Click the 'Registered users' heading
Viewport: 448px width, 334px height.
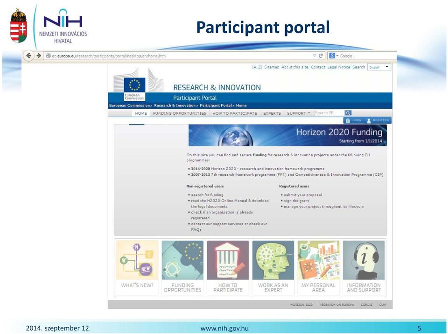pos(294,186)
